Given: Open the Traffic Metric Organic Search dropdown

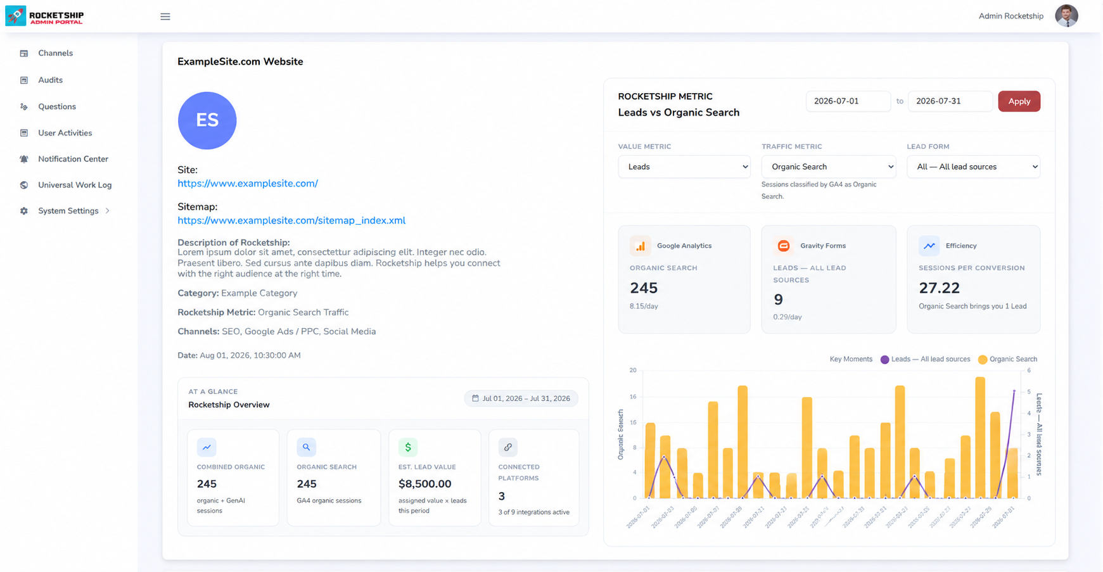Looking at the screenshot, I should [829, 167].
